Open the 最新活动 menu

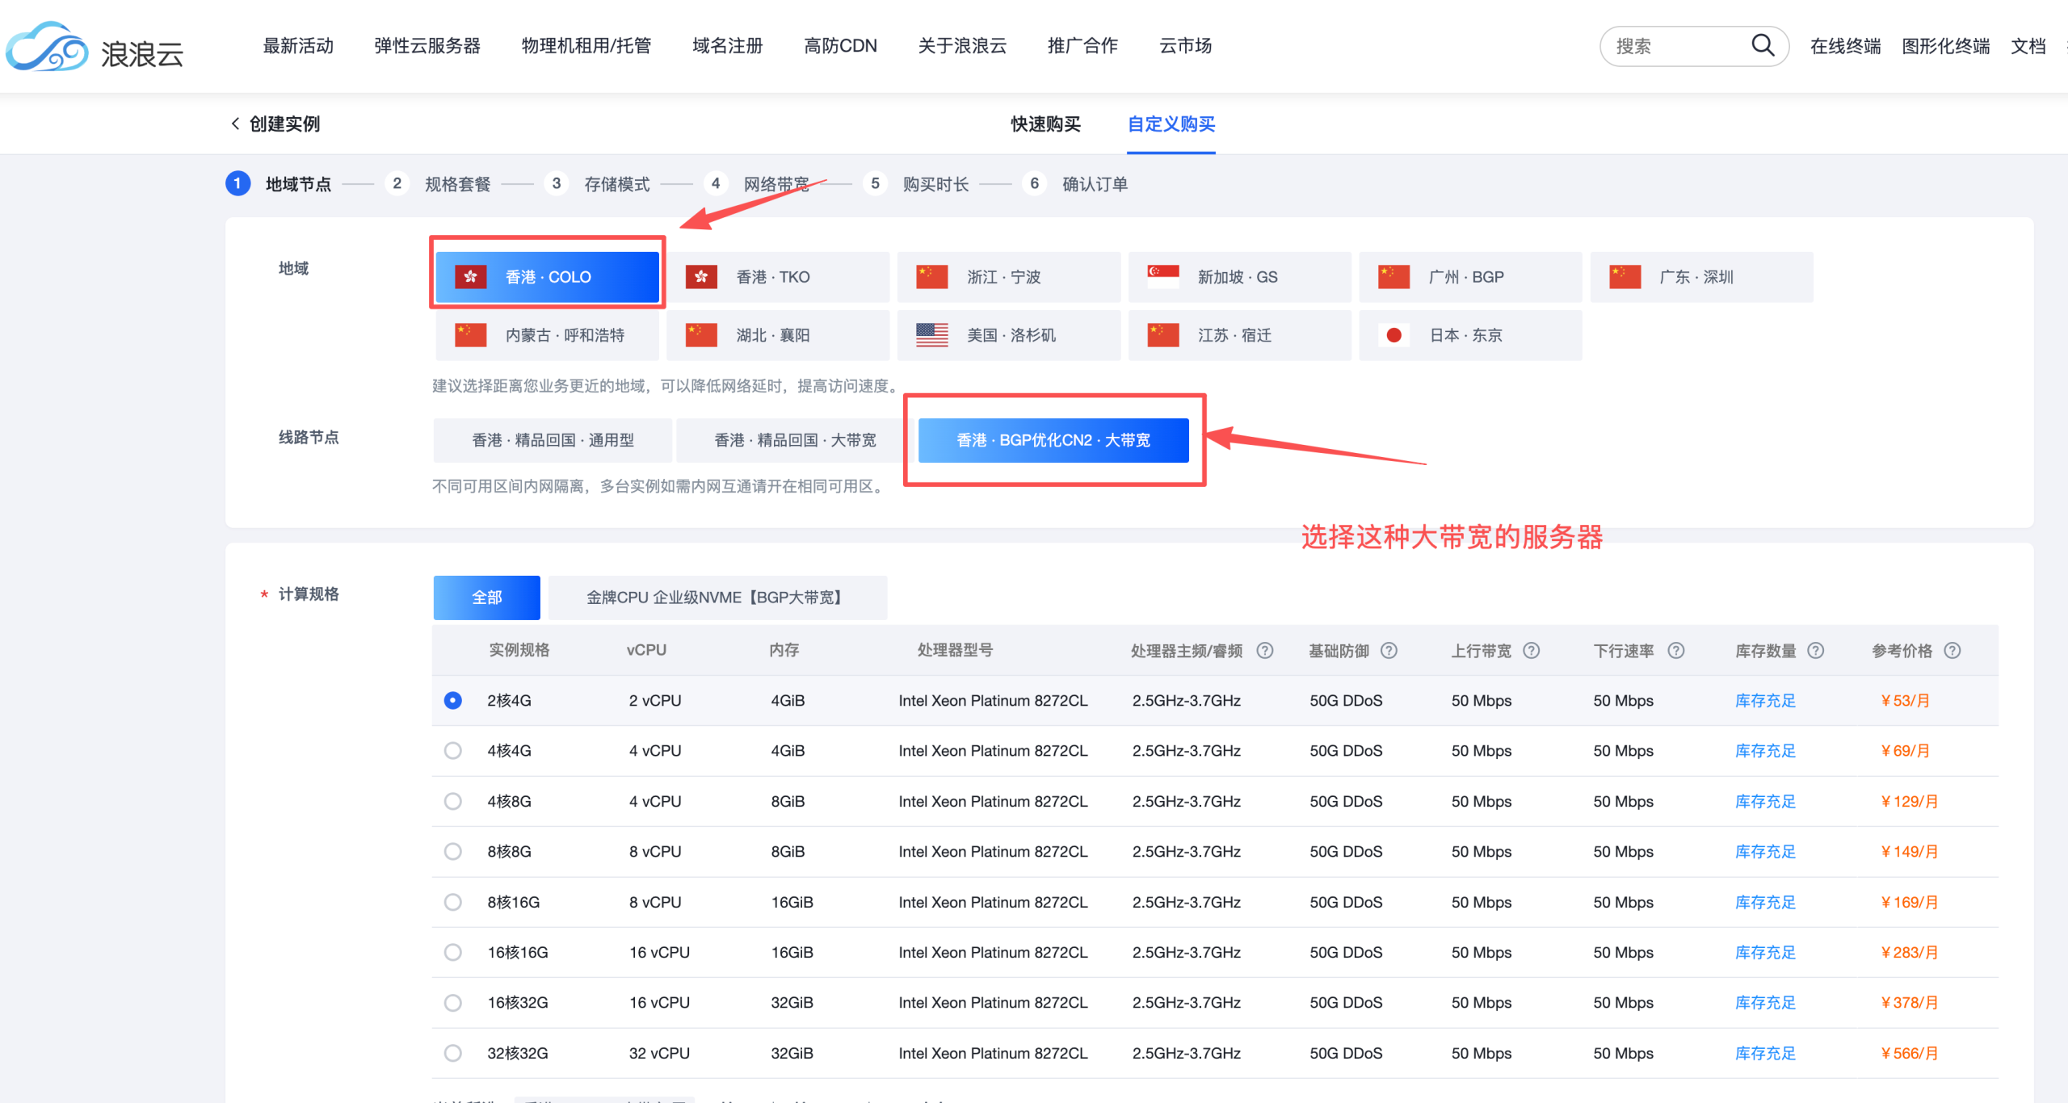point(298,46)
